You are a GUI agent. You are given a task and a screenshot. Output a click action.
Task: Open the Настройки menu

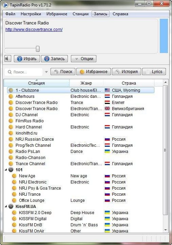click(31, 14)
